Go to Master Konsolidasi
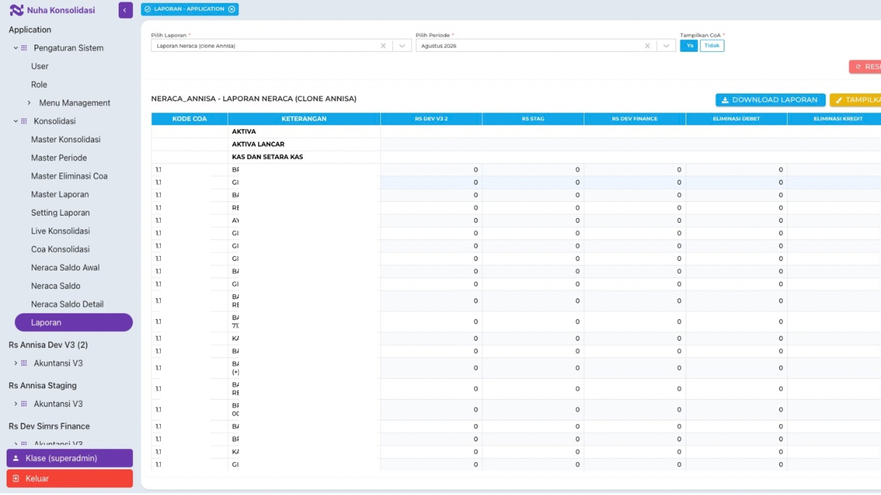 pyautogui.click(x=66, y=140)
